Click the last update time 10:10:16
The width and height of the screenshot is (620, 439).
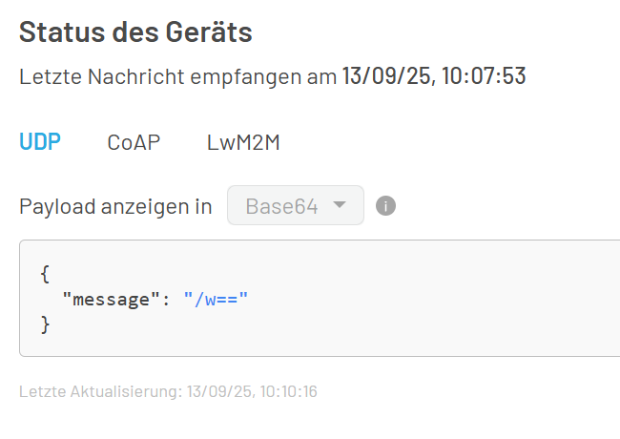(289, 391)
